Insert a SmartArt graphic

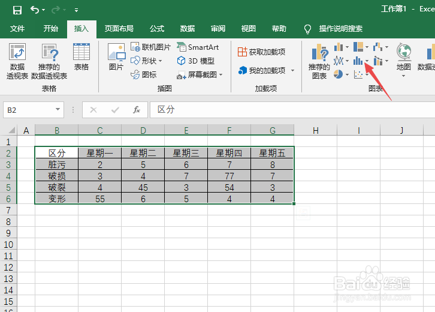point(198,47)
